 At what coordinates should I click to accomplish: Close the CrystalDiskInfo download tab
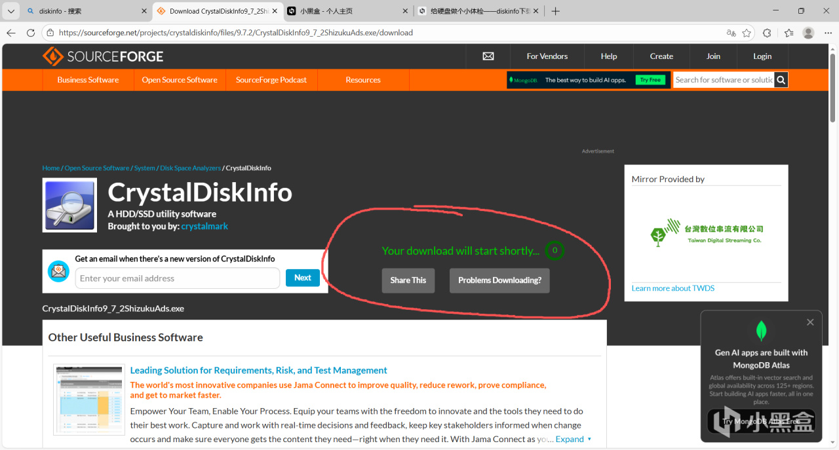(x=276, y=11)
